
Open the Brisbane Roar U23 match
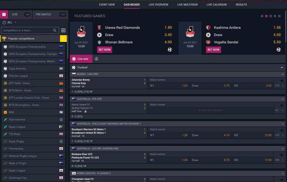coord(109,157)
